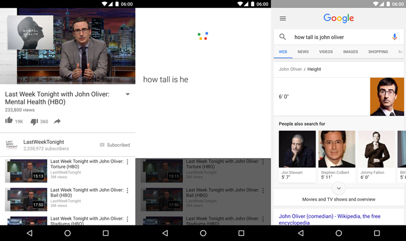This screenshot has width=406, height=241.
Task: Open John Oliver breadcrumb link
Action: (x=290, y=69)
